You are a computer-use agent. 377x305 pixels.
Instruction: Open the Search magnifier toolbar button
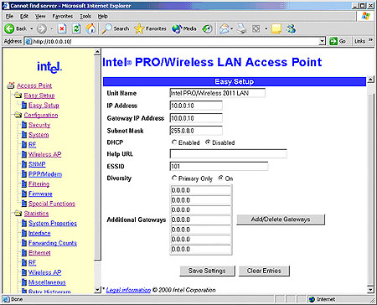click(x=116, y=28)
